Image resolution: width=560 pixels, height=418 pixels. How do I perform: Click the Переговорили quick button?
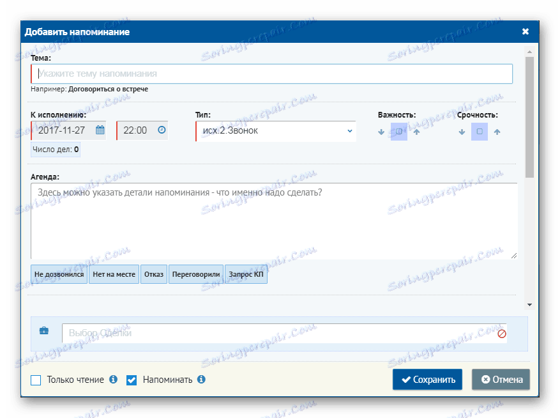[196, 274]
